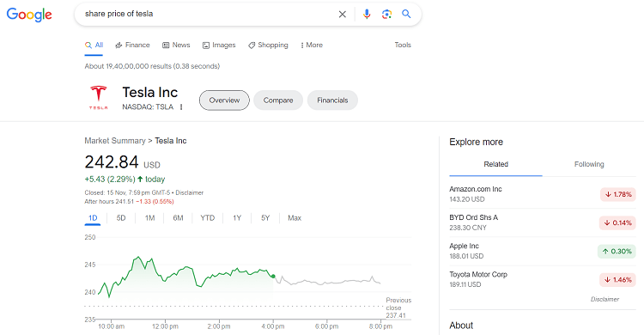Select the 5Y chart range
This screenshot has height=335, width=644.
click(265, 218)
